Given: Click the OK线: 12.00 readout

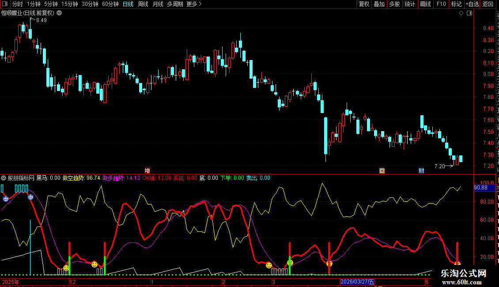Looking at the screenshot, I should (157, 178).
